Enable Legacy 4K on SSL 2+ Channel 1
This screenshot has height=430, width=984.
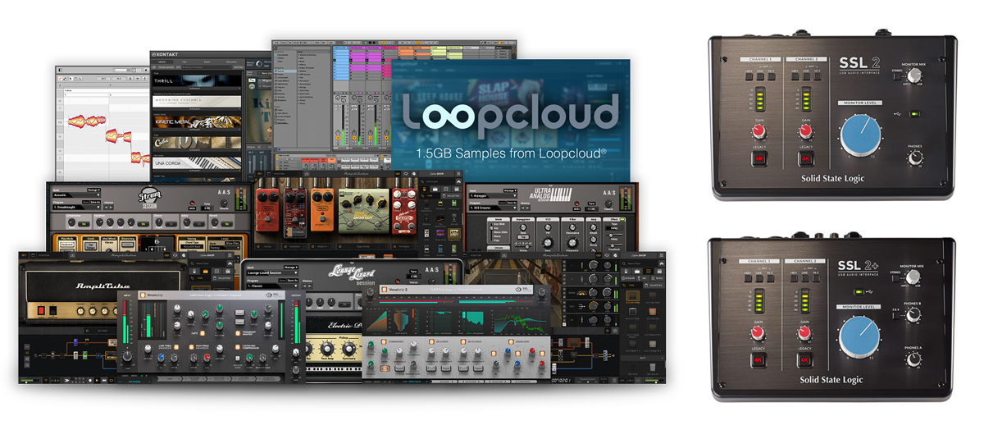758,360
